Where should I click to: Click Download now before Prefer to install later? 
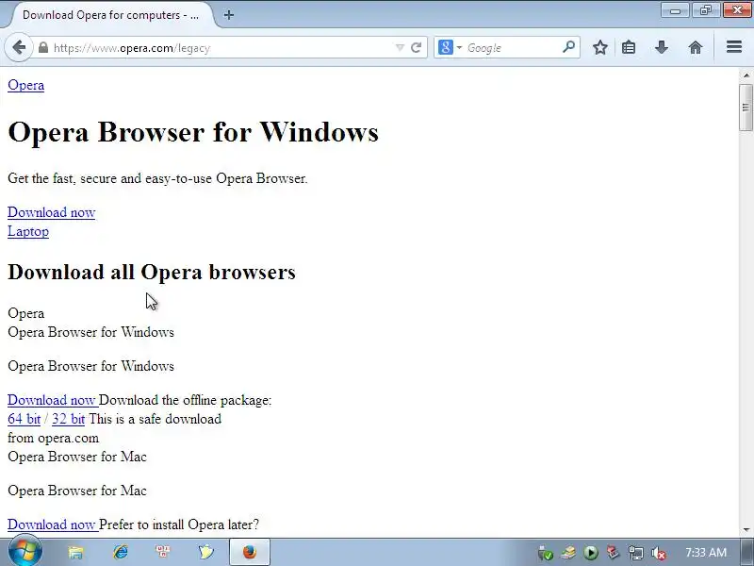tap(53, 524)
